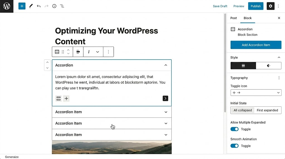Image resolution: width=285 pixels, height=159 pixels.
Task: Undo the last change
Action: (38, 6)
